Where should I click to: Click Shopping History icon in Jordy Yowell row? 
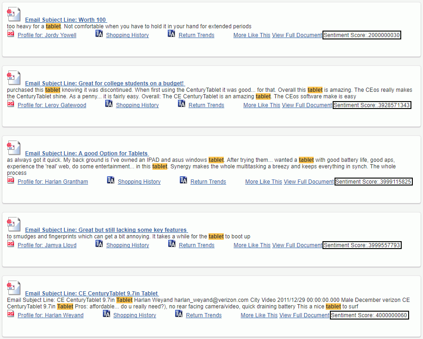(99, 34)
